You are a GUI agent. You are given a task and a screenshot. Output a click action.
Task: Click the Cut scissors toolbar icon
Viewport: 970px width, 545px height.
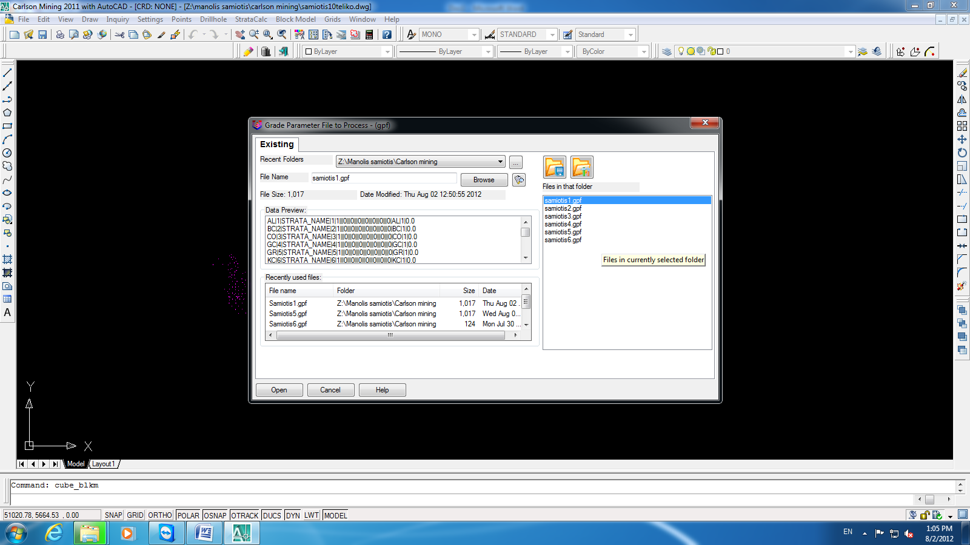(119, 35)
